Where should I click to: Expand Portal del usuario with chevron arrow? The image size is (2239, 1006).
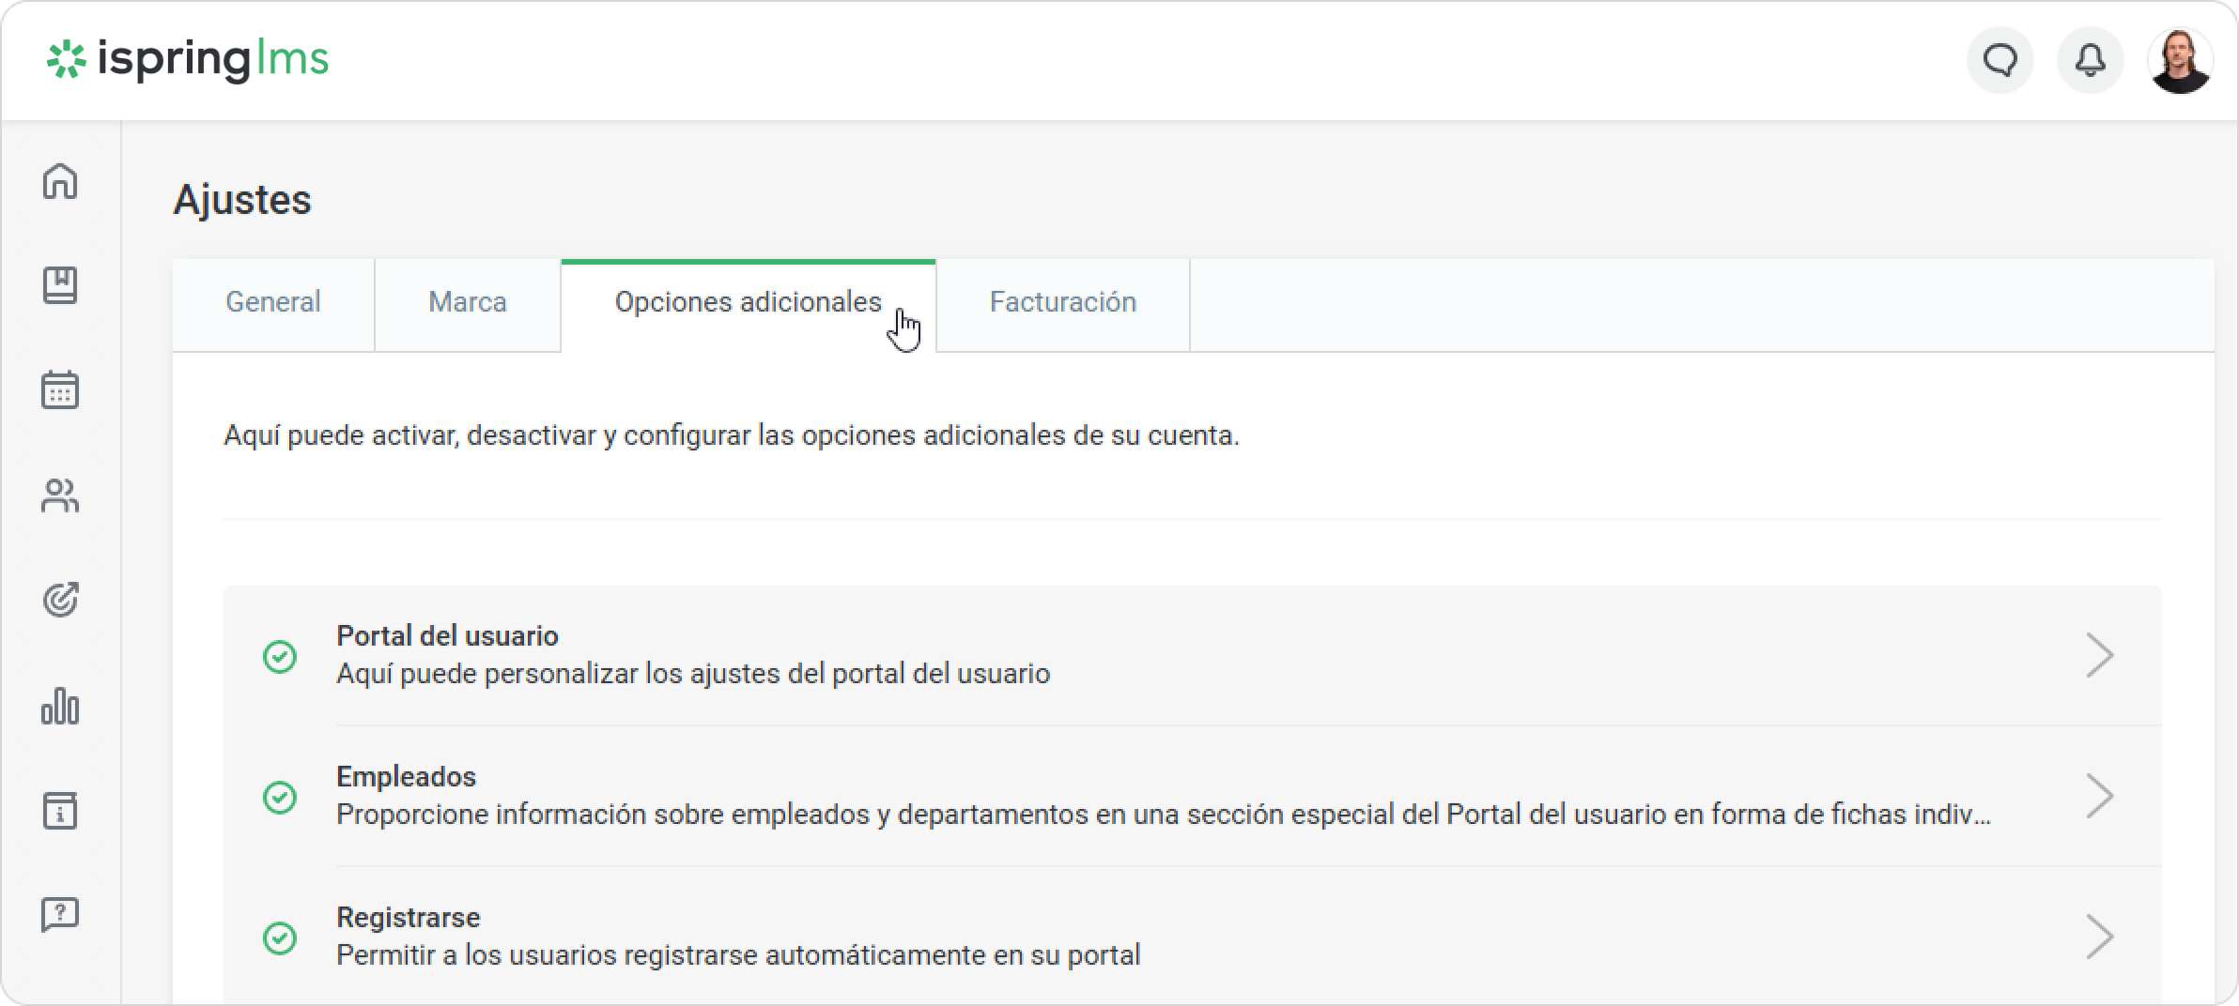coord(2099,655)
